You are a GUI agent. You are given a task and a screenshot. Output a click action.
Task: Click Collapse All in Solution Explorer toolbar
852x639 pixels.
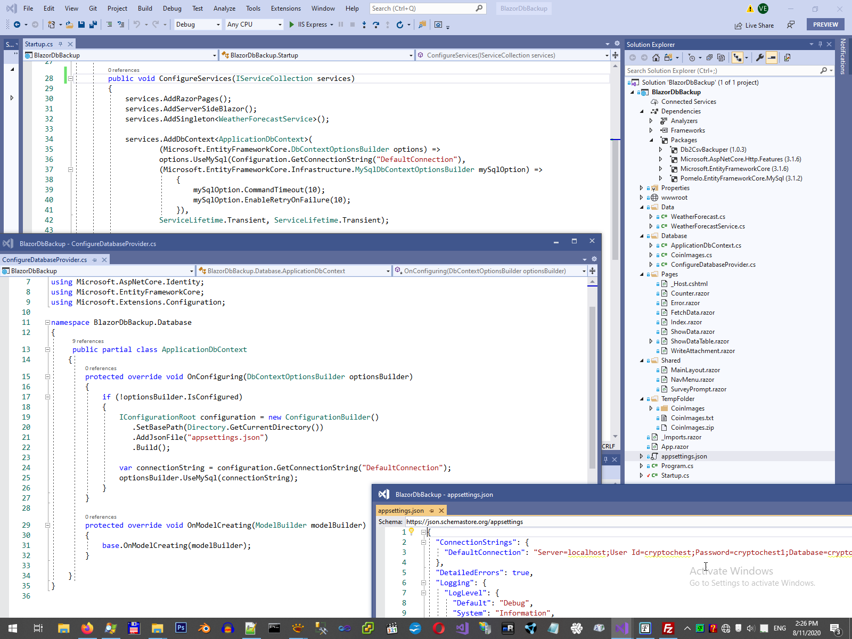pos(709,58)
